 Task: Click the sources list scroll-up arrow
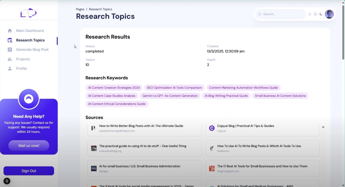click(x=323, y=127)
